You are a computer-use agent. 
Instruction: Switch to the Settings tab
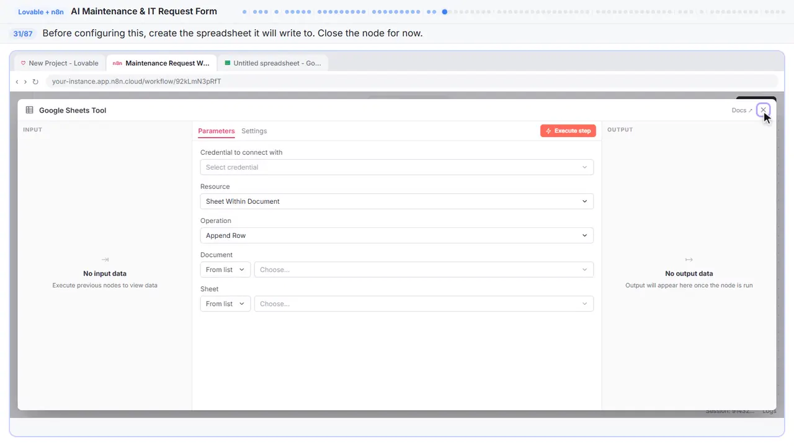pyautogui.click(x=254, y=131)
